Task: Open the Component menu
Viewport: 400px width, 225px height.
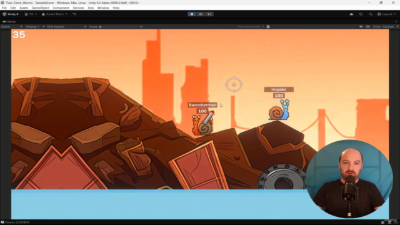Action: pyautogui.click(x=61, y=8)
